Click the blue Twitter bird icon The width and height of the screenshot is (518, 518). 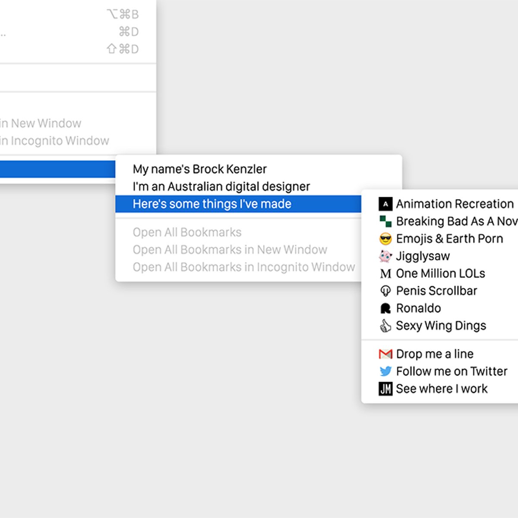[385, 371]
